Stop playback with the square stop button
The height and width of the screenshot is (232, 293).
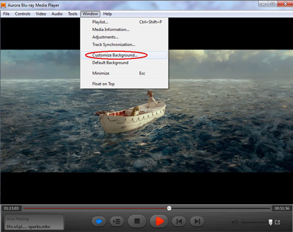click(x=137, y=221)
